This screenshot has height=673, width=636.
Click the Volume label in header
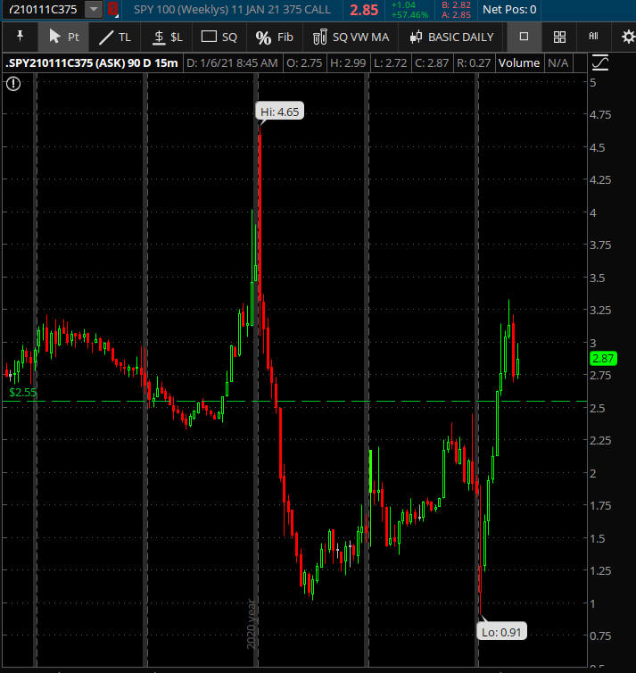pyautogui.click(x=519, y=63)
